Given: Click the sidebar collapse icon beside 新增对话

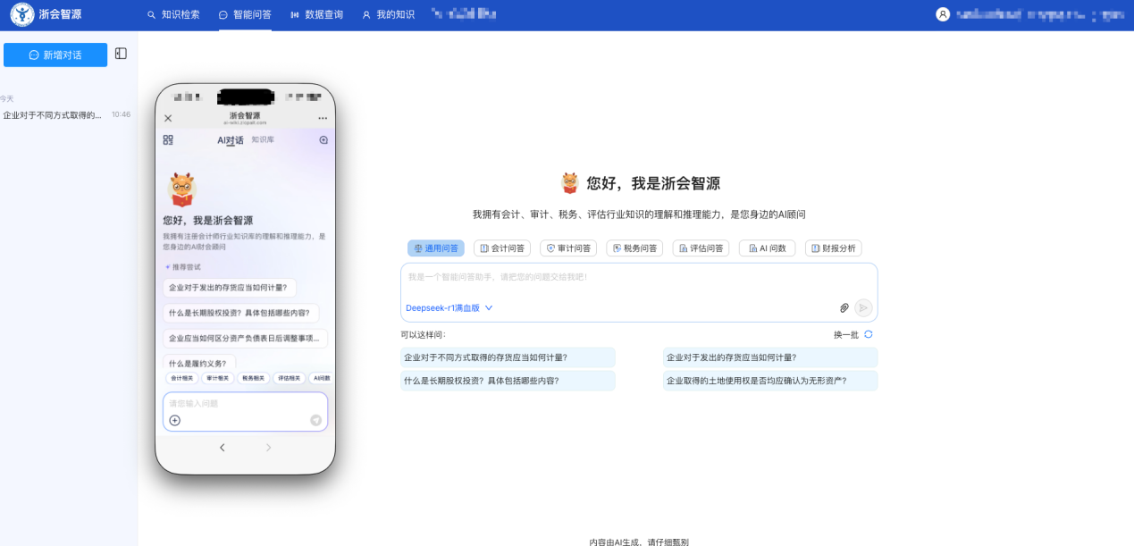Looking at the screenshot, I should [120, 54].
